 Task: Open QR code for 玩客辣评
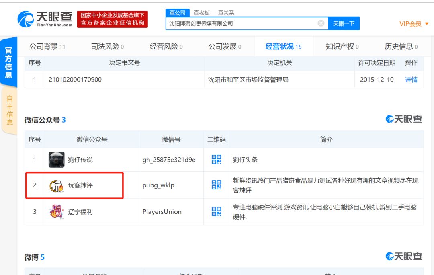[217, 185]
